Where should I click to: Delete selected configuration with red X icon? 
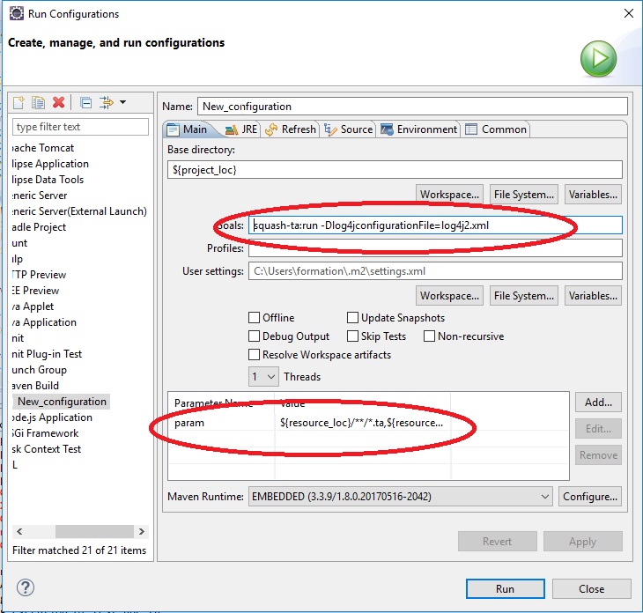click(58, 102)
